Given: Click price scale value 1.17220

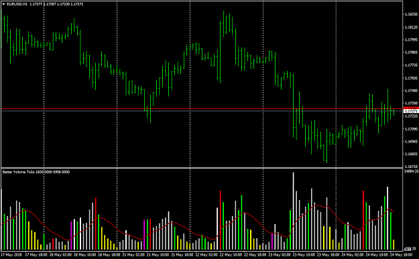Looking at the screenshot, I should pyautogui.click(x=411, y=116).
